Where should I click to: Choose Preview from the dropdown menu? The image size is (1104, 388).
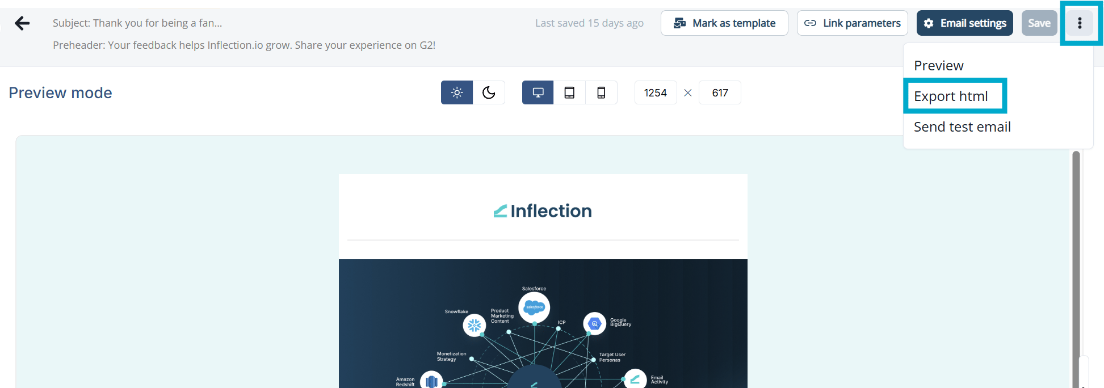939,66
